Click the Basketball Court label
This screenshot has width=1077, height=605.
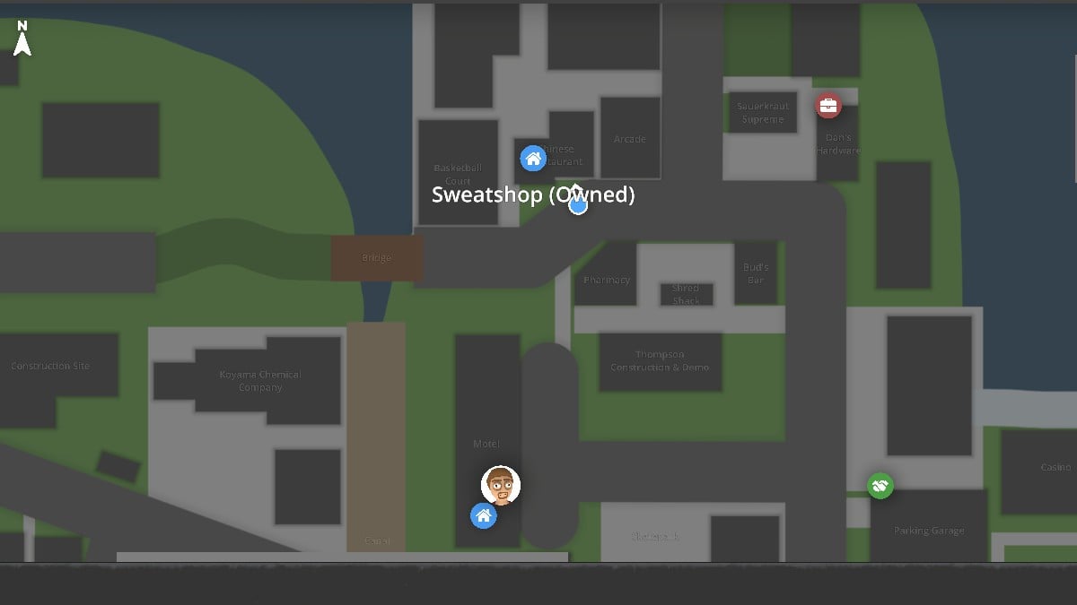click(x=457, y=174)
